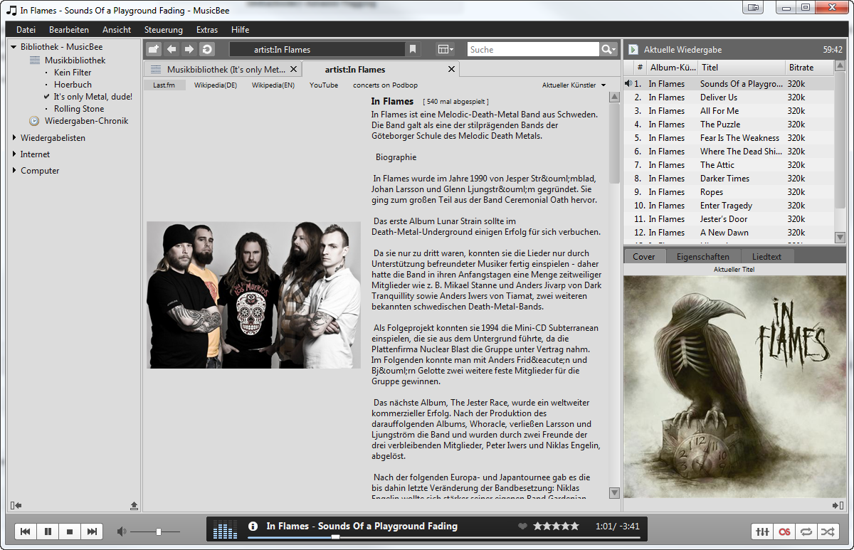854x550 pixels.
Task: Click the Suche search field
Action: pos(533,49)
